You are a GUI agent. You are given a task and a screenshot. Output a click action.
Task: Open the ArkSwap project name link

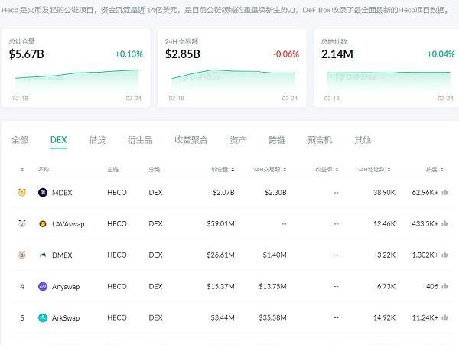(x=66, y=318)
